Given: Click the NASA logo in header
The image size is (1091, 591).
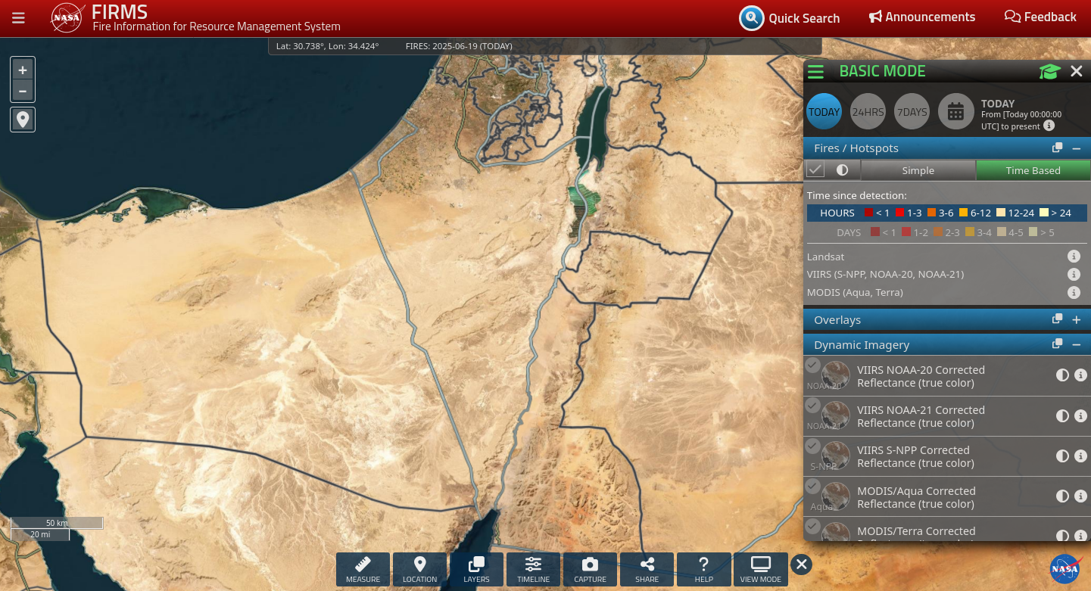Looking at the screenshot, I should click(x=67, y=17).
